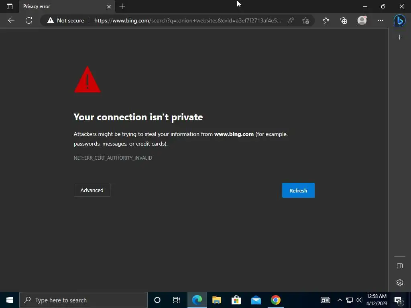Open Task View on the taskbar

click(177, 300)
